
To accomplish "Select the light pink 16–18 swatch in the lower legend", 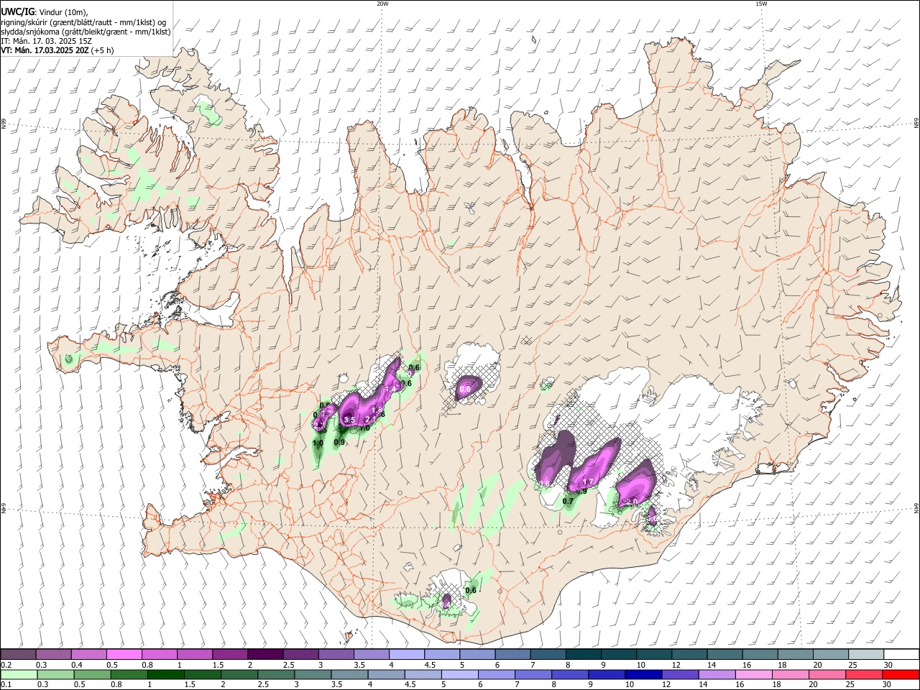I will click(x=755, y=674).
